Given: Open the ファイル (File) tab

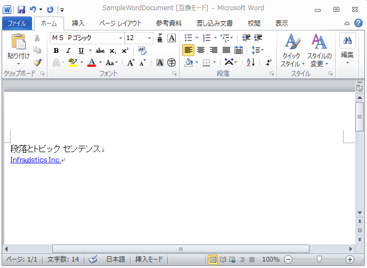Looking at the screenshot, I should pos(18,23).
